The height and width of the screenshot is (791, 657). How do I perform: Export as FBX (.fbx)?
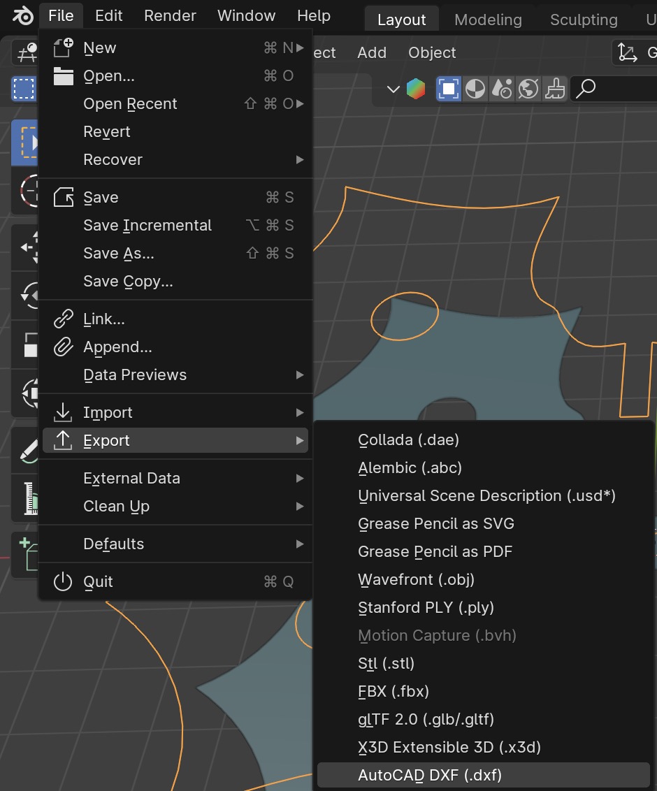click(484, 691)
